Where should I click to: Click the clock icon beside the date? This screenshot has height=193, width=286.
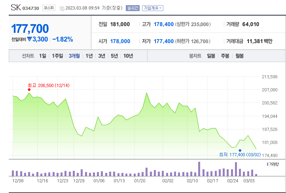tap(62, 8)
